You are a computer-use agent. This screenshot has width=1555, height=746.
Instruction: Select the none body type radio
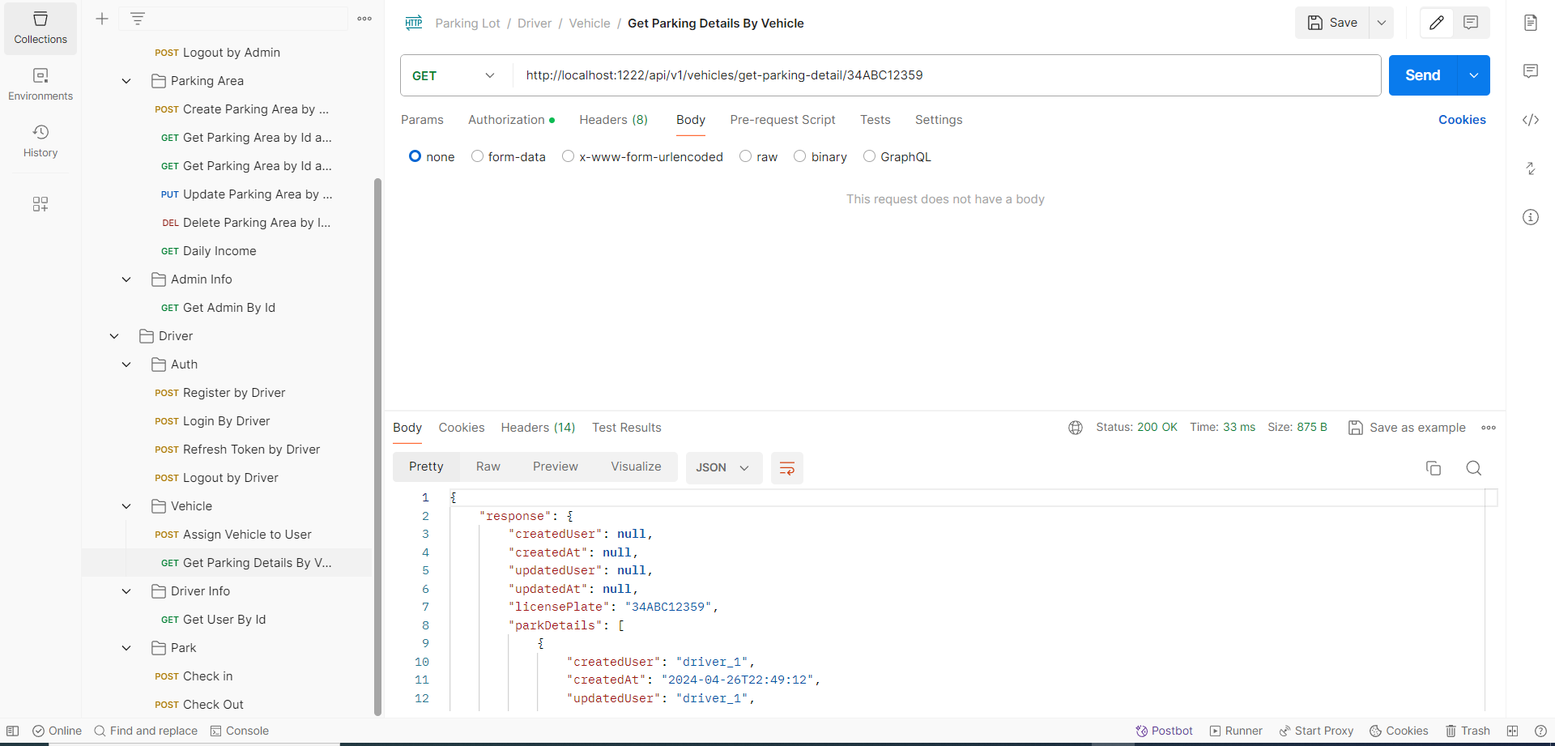tap(415, 156)
